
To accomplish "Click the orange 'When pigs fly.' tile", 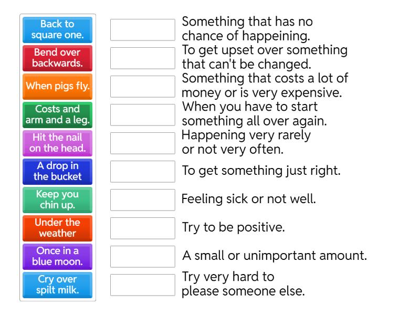I will pyautogui.click(x=57, y=87).
